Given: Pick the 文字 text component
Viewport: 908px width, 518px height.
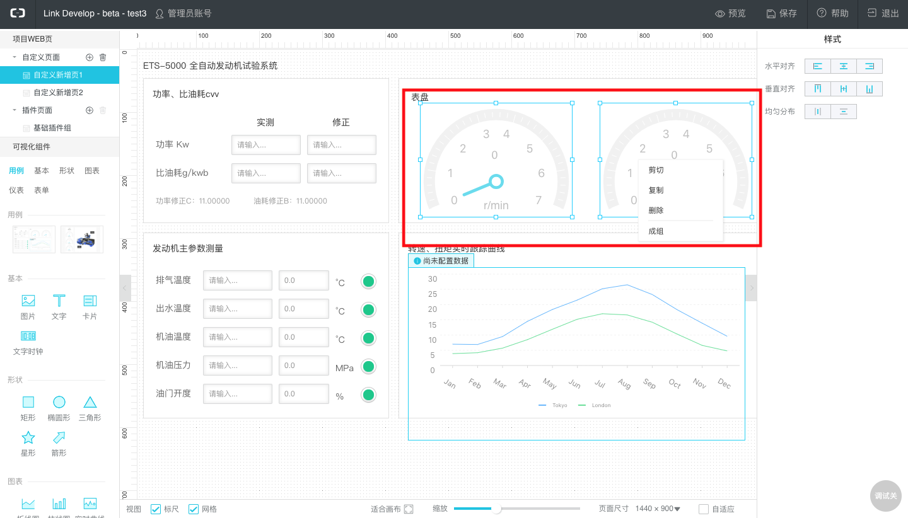Looking at the screenshot, I should [59, 307].
